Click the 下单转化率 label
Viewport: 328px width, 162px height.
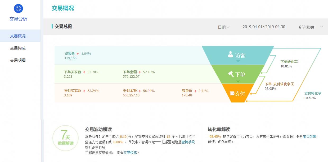[289, 62]
